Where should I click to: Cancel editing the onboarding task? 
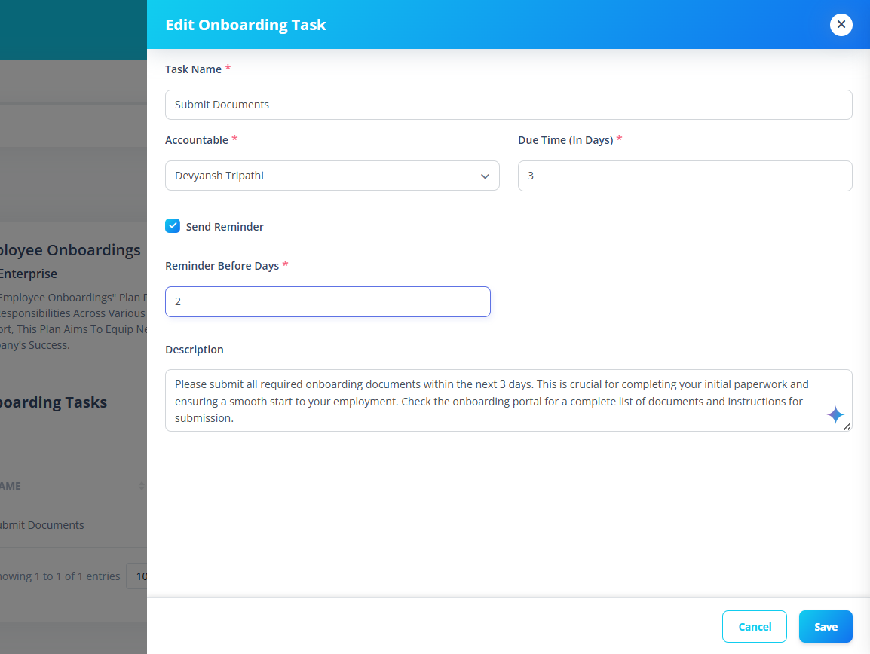tap(754, 626)
